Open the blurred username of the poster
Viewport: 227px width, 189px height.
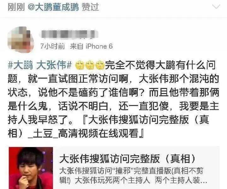[x=69, y=34]
